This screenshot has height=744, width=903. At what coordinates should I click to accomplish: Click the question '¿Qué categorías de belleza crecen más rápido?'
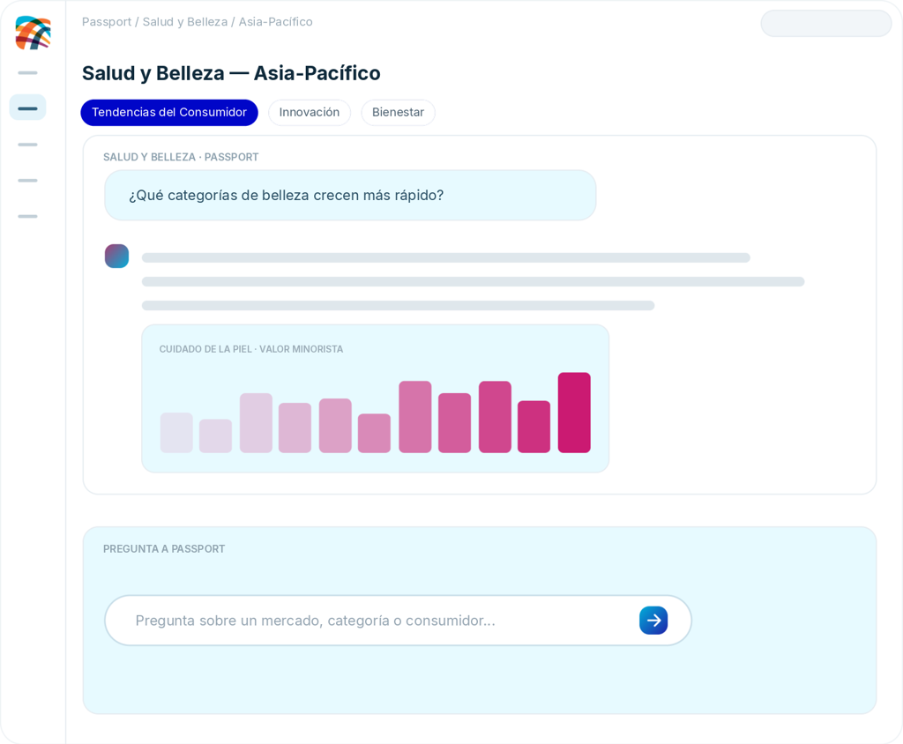pos(350,195)
